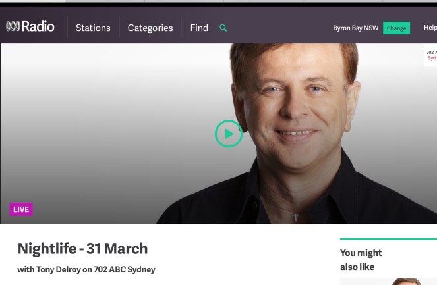Click the purple LIVE badge
The width and height of the screenshot is (437, 285).
21,209
